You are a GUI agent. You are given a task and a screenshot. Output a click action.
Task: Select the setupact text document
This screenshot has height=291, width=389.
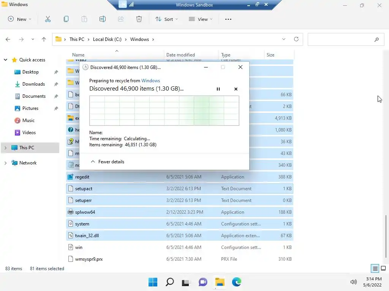pos(180,189)
